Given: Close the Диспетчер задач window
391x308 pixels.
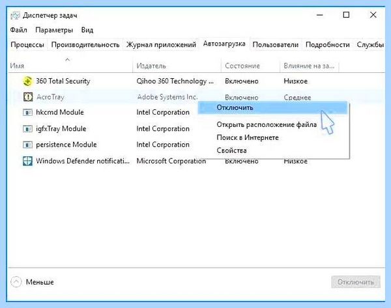Looking at the screenshot, I should point(373,15).
